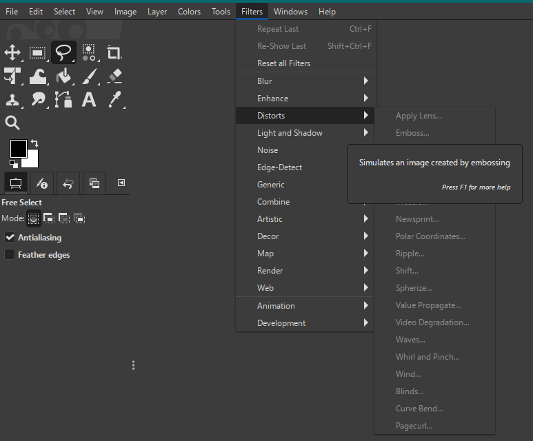The height and width of the screenshot is (441, 533).
Task: Open the Tools menu
Action: [221, 12]
